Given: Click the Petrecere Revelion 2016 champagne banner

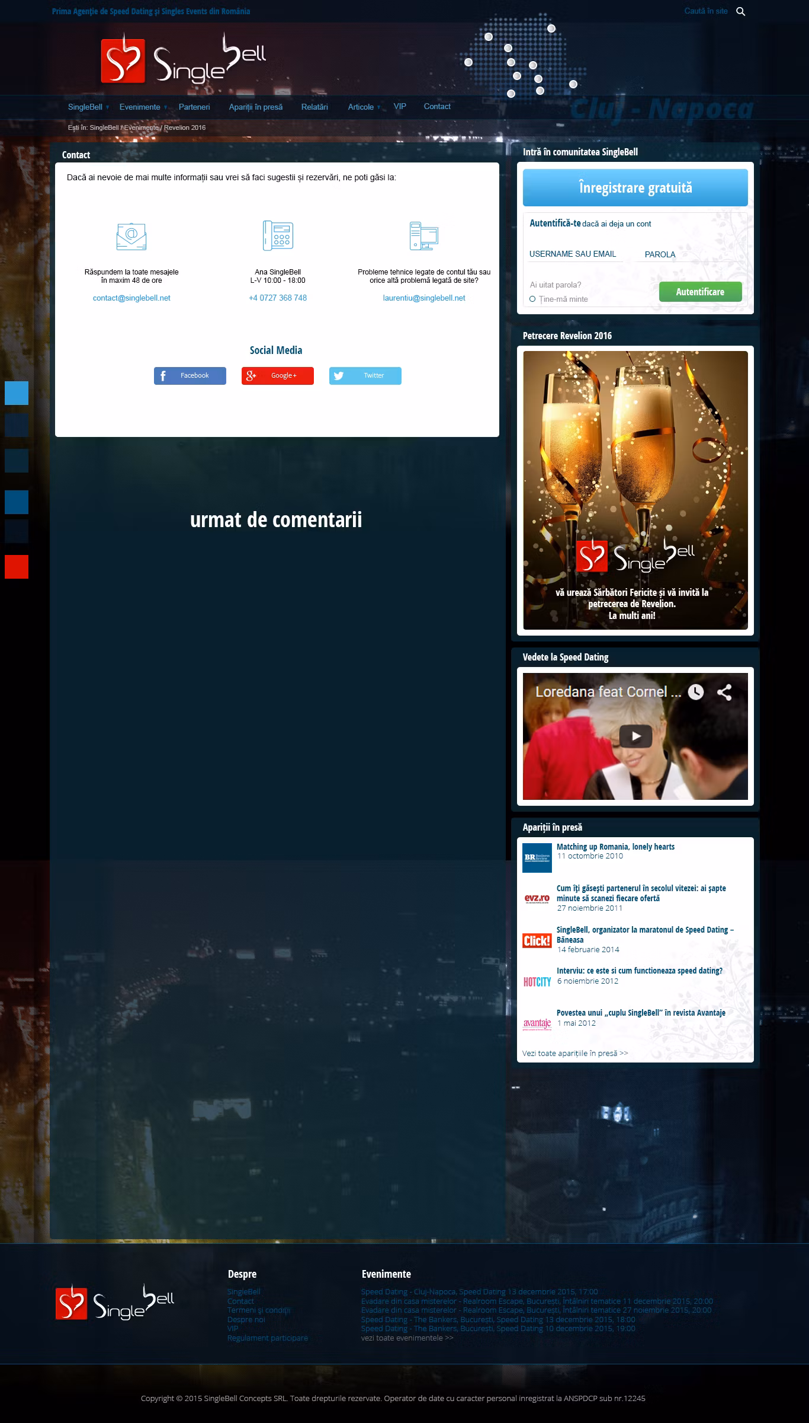Looking at the screenshot, I should coord(635,490).
